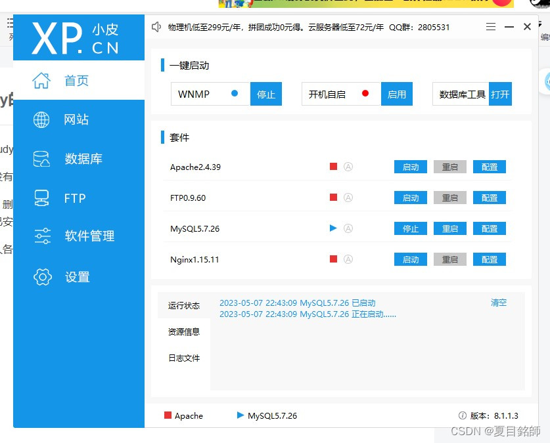Toggle FTP0.9.60 auto-start circle A icon

point(348,198)
